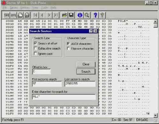Minimize the Disk Probe window
The height and width of the screenshot is (124, 159).
point(147,3)
